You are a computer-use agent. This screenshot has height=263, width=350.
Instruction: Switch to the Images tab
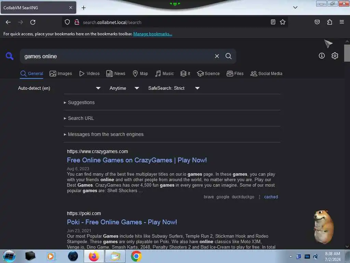tap(61, 74)
